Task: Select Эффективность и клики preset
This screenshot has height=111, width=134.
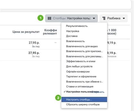Action: [84, 61]
